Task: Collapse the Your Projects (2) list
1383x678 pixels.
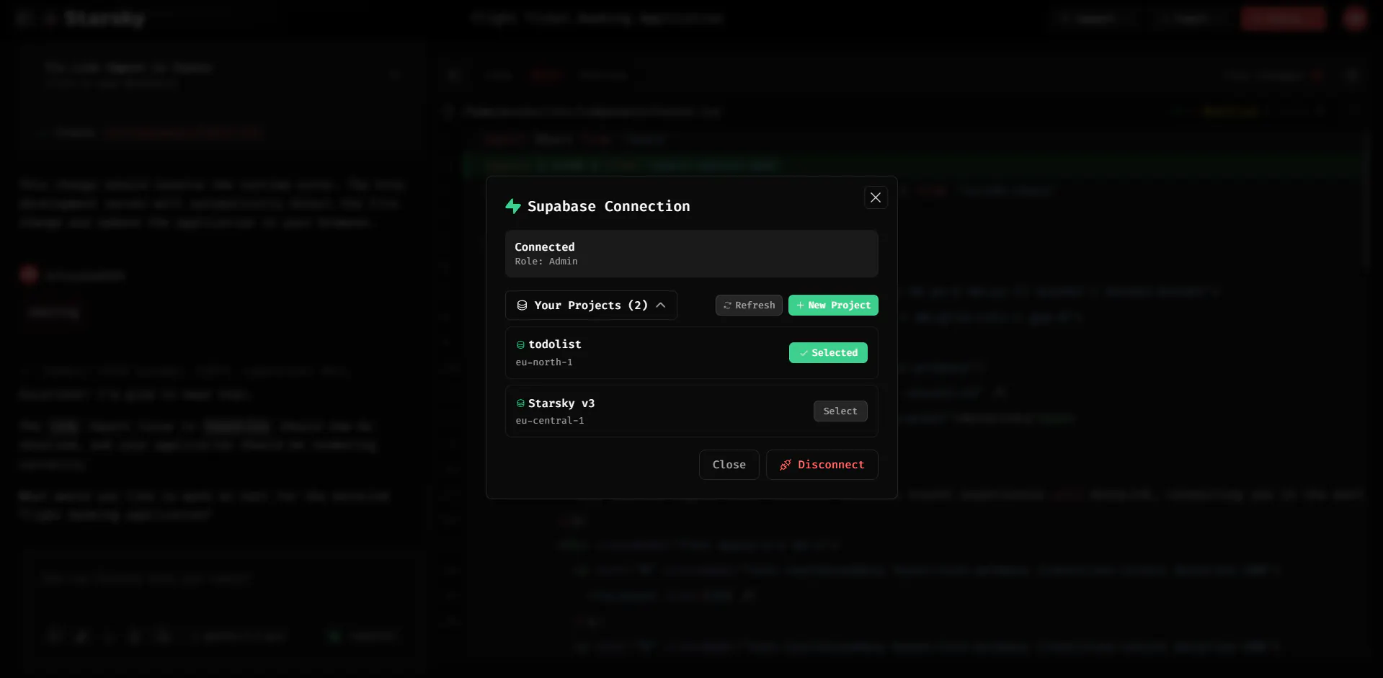Action: tap(591, 305)
